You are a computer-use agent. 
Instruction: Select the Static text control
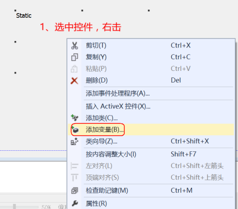24,16
